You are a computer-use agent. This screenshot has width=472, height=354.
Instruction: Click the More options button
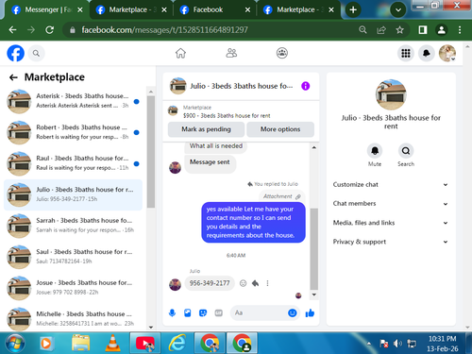pyautogui.click(x=280, y=129)
